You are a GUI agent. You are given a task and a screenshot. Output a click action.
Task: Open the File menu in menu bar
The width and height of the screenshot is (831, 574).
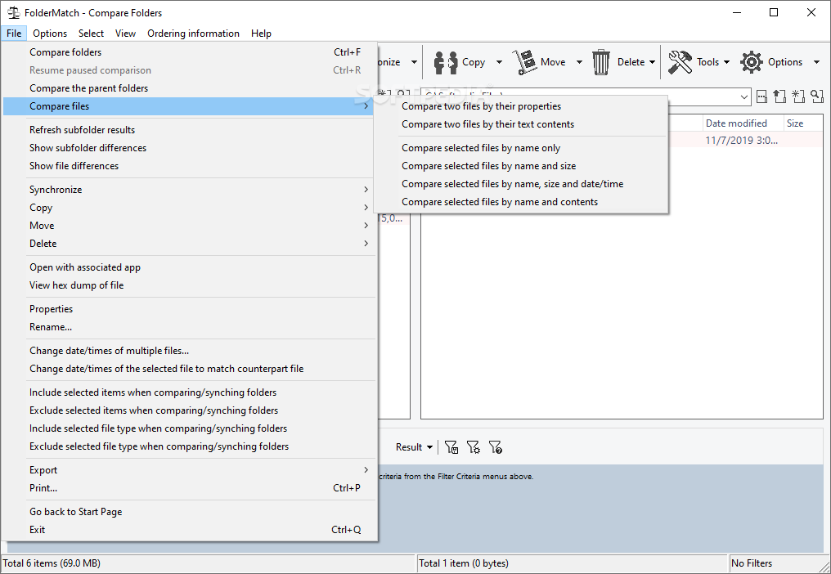tap(14, 34)
